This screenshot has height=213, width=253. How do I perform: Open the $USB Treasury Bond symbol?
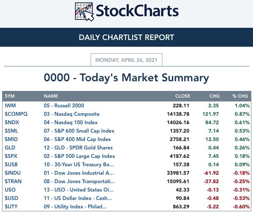11,165
